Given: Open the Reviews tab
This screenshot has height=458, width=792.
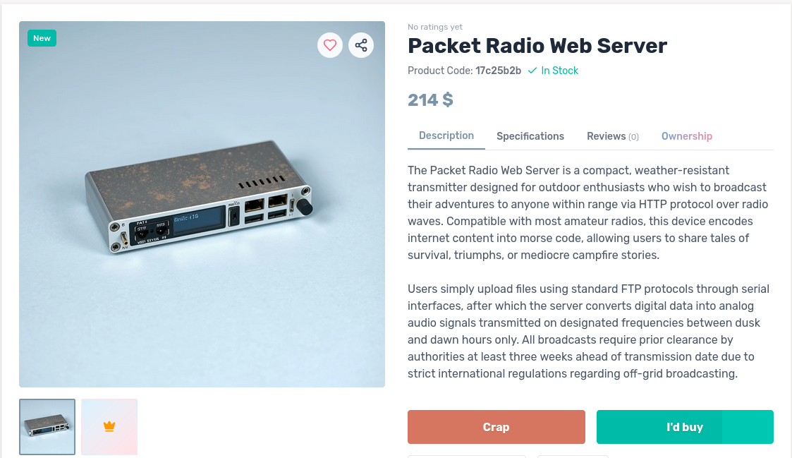Looking at the screenshot, I should click(x=612, y=136).
